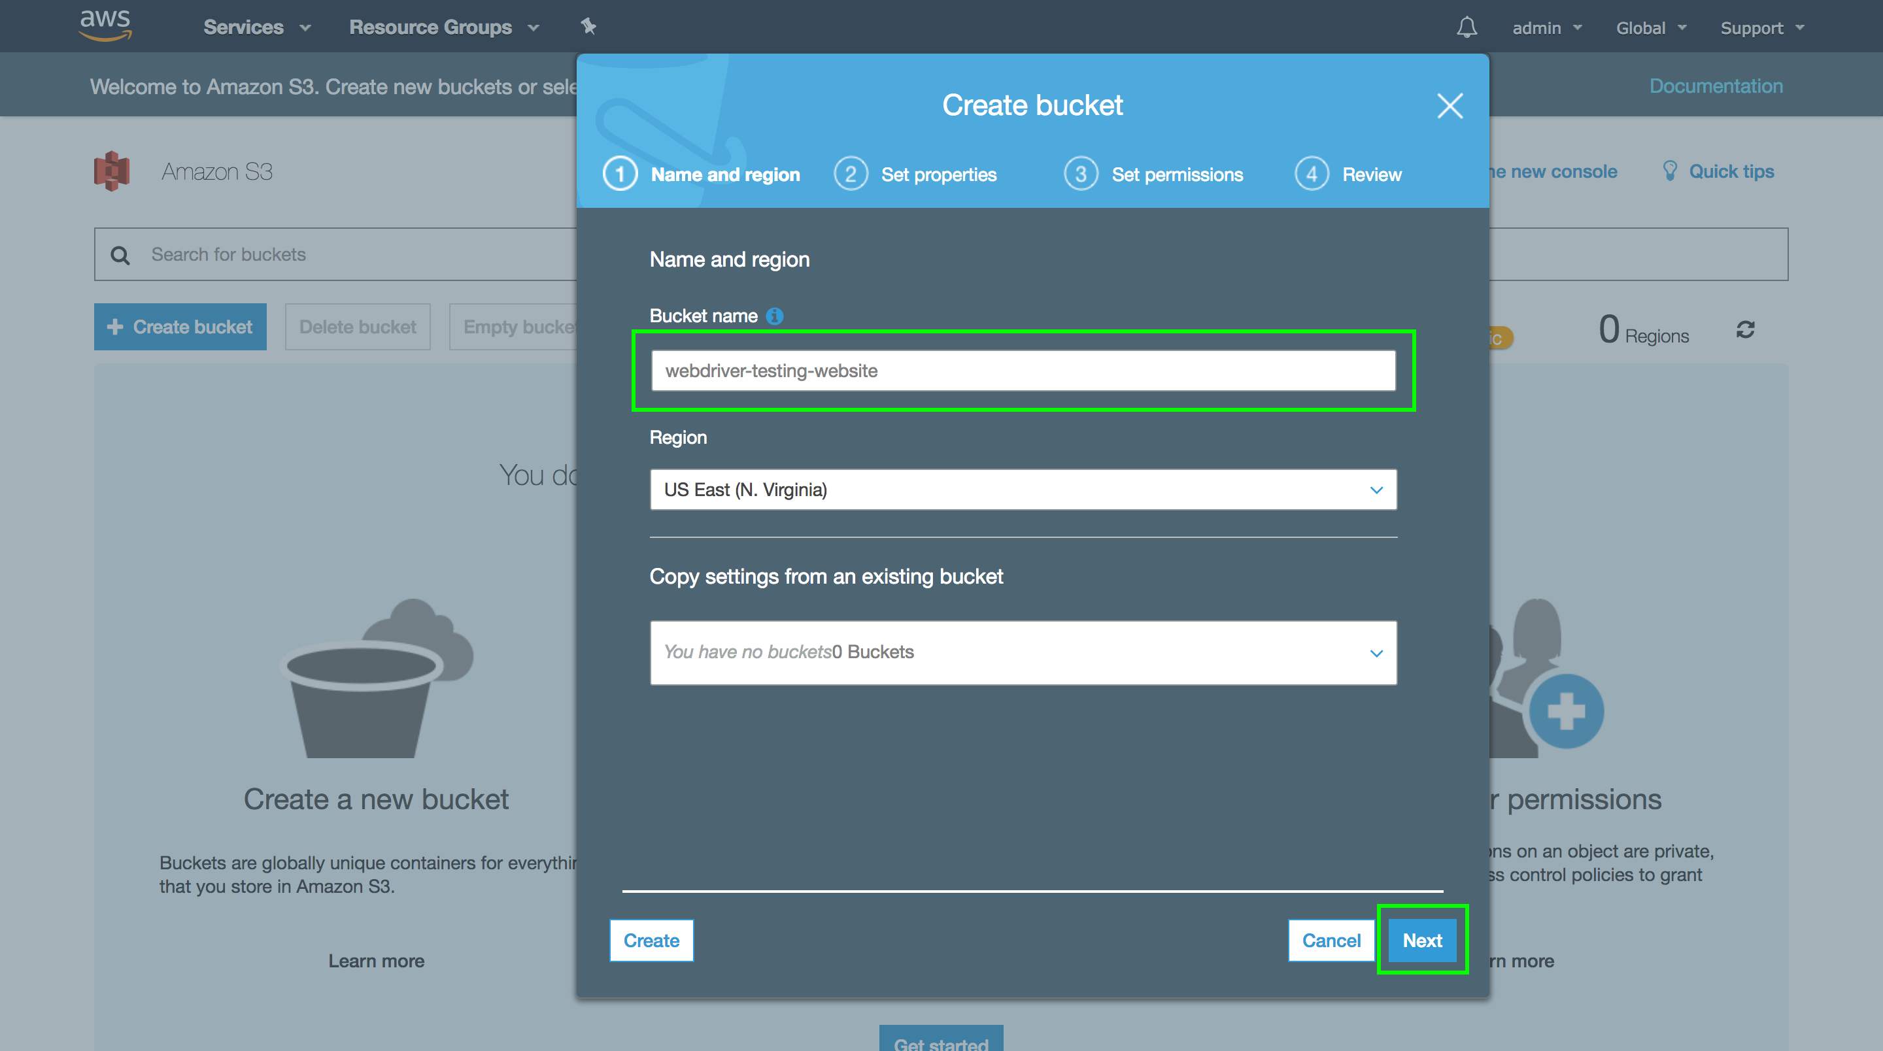Click the refresh icon beside Regions

click(x=1745, y=330)
